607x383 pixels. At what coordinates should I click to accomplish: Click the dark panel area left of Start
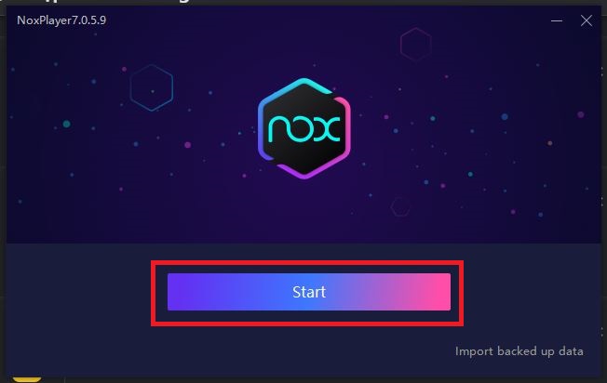coord(79,294)
